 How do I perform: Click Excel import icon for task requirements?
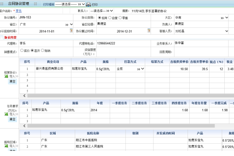pos(6,114)
